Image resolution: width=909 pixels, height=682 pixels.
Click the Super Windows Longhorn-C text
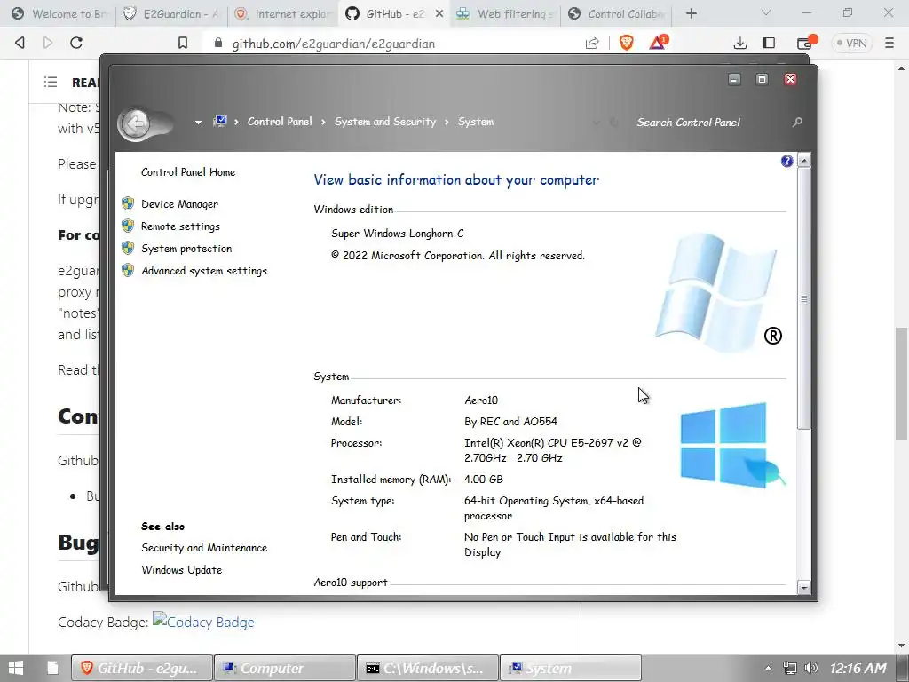click(397, 234)
